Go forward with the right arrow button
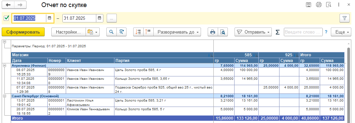The width and height of the screenshot is (355, 123). (x=20, y=5)
